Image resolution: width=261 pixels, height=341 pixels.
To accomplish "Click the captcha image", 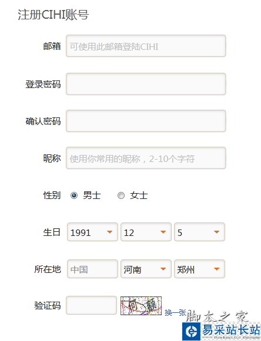I will coord(141,306).
